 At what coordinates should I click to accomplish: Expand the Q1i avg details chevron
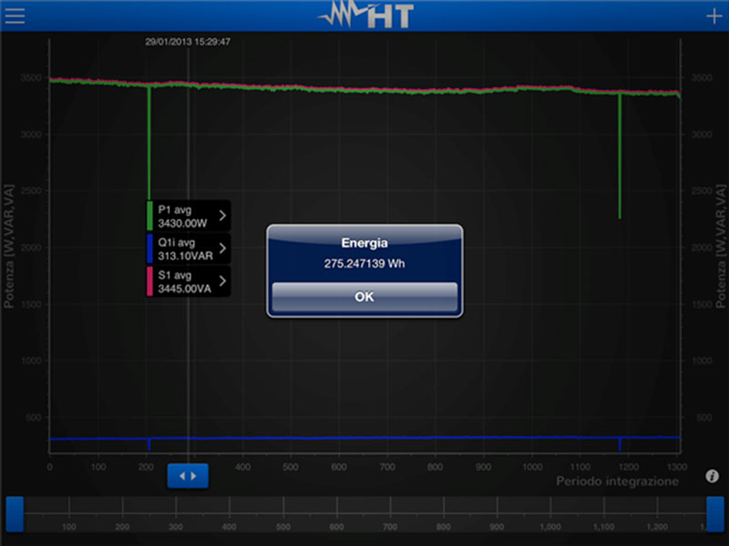click(223, 249)
